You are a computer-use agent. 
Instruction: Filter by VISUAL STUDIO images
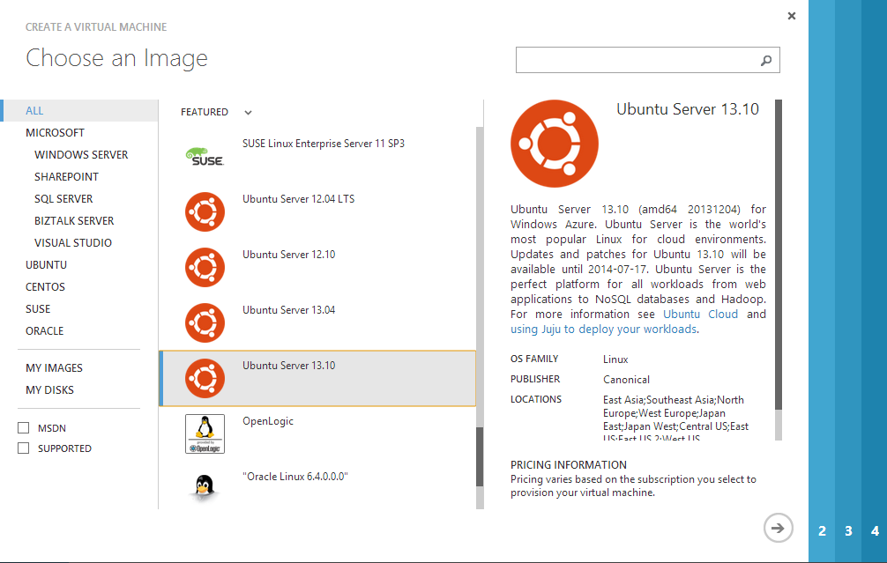tap(73, 243)
